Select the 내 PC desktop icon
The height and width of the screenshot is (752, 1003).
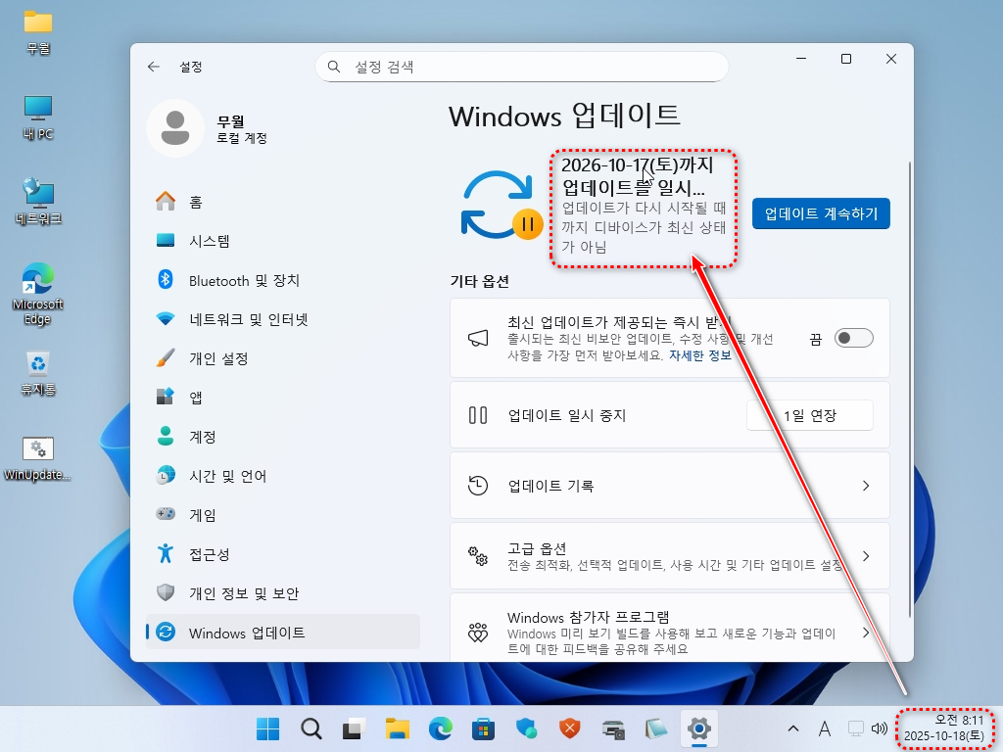38,117
